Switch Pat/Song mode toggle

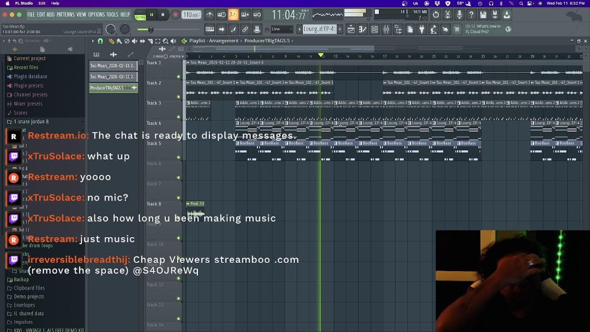pos(140,15)
